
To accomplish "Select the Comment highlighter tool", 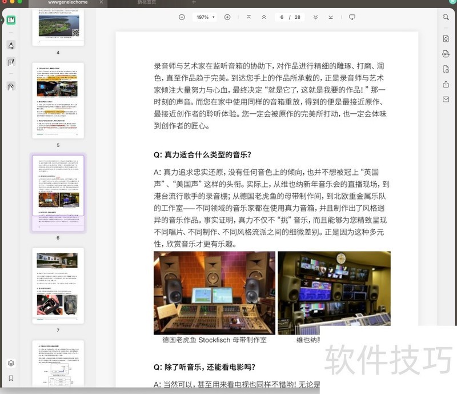I will tap(11, 45).
